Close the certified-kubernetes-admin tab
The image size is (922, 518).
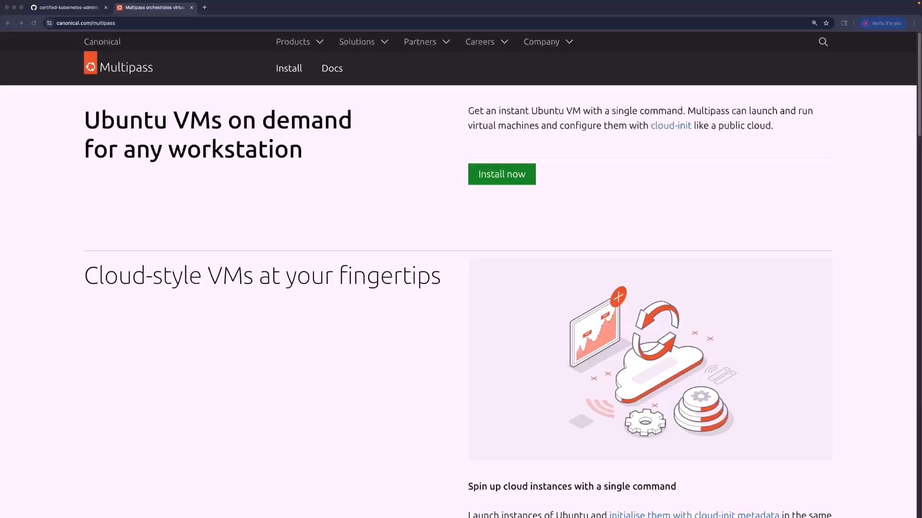106,7
